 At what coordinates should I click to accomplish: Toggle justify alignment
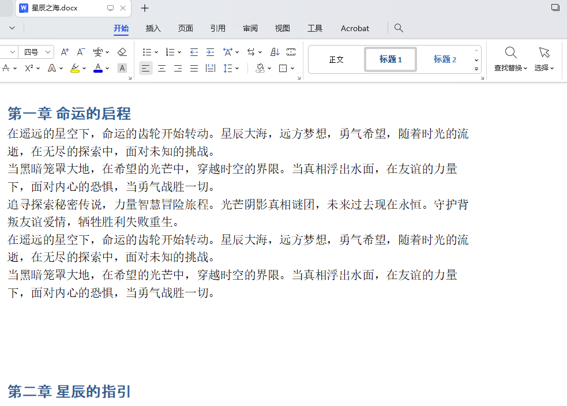point(194,68)
